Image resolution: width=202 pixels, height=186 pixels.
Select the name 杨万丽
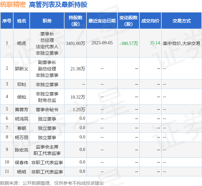pyautogui.click(x=22, y=137)
